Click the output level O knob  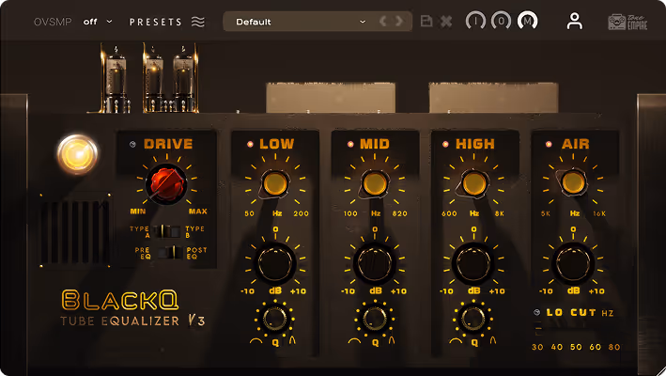click(x=502, y=21)
